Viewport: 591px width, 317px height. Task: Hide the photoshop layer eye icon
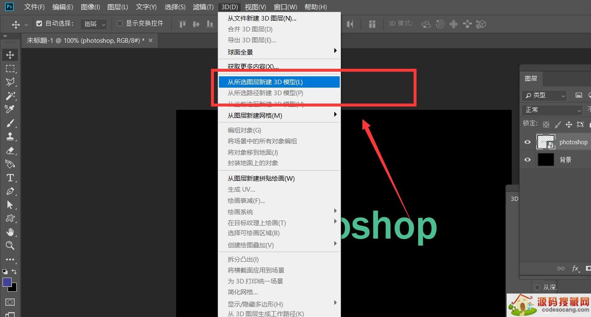pyautogui.click(x=528, y=142)
